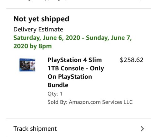Open the PlayStation 4 Slim product title
The width and height of the screenshot is (157, 137).
click(x=76, y=72)
